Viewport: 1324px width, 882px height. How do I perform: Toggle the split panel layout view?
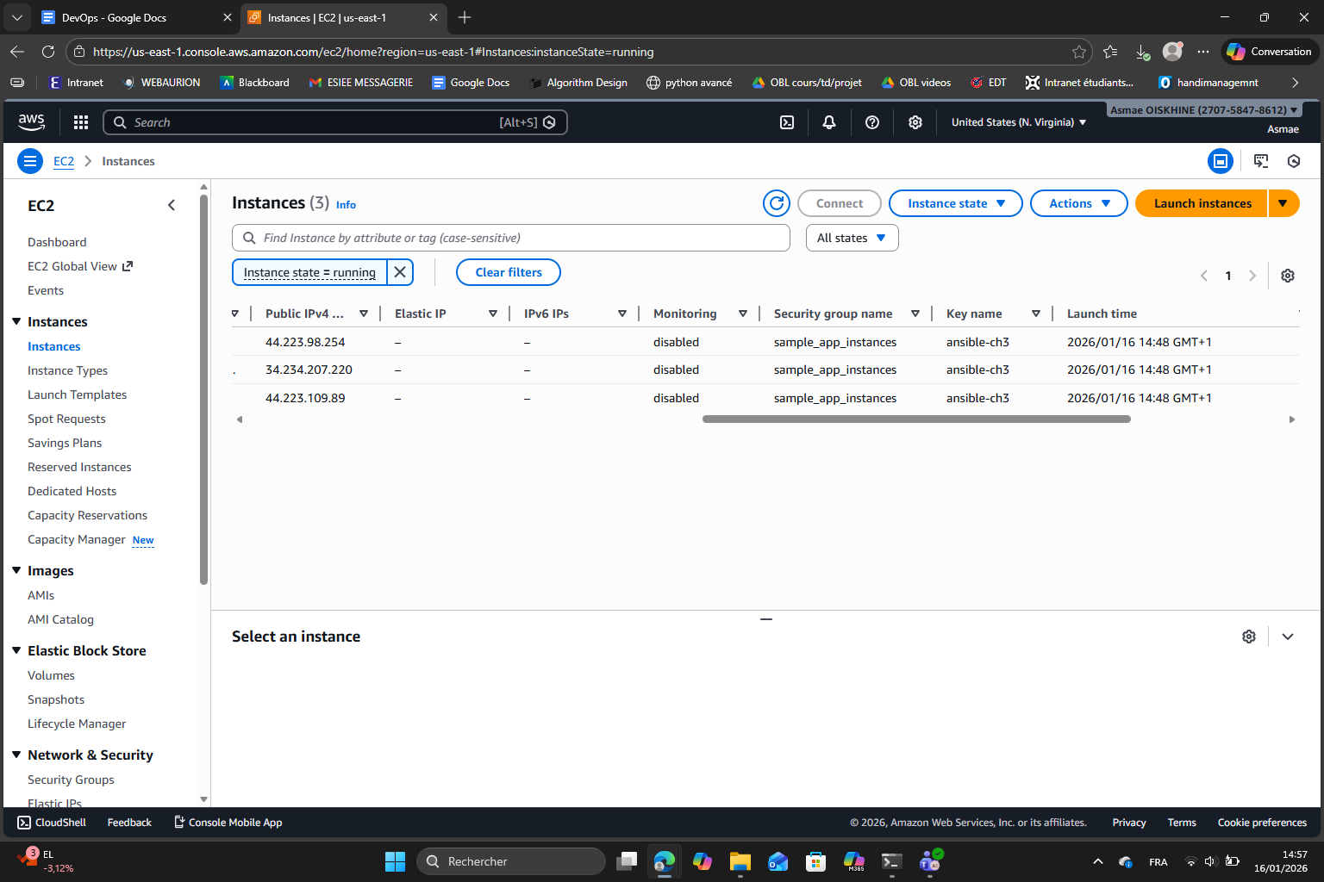click(1221, 161)
